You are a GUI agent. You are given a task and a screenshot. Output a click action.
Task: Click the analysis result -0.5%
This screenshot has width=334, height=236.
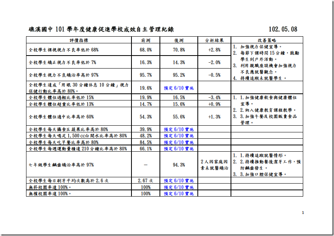click(214, 75)
